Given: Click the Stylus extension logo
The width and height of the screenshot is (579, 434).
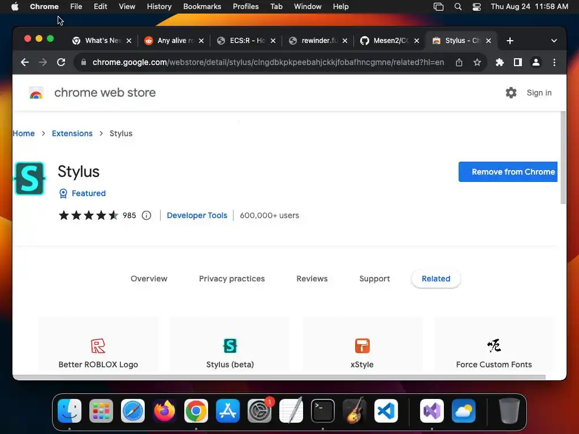Looking at the screenshot, I should click(x=29, y=179).
